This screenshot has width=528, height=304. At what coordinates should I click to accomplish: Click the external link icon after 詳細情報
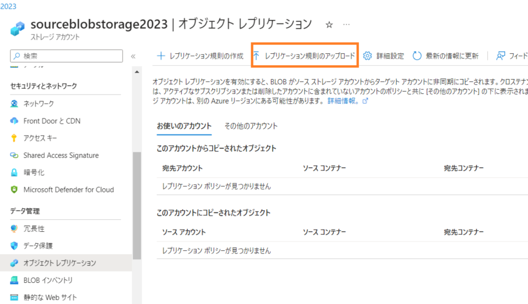click(x=365, y=101)
